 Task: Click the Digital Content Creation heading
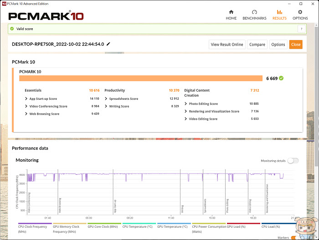[x=197, y=93]
